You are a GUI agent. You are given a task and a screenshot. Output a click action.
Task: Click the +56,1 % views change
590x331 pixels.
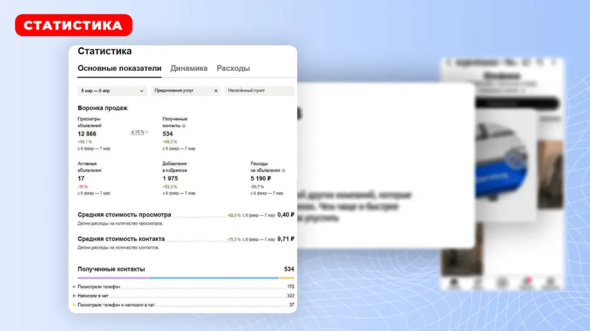coord(85,142)
